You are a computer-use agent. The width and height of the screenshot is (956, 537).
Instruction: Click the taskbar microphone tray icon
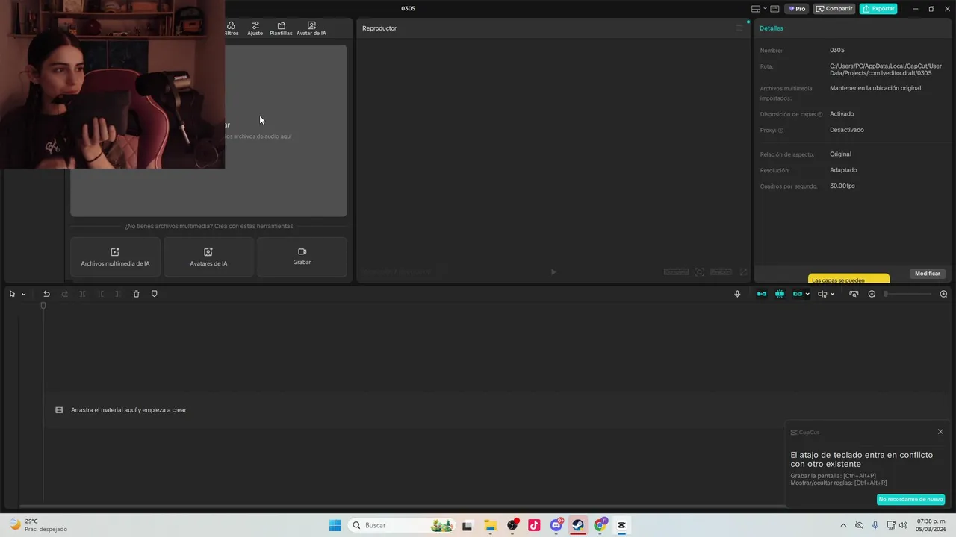(875, 525)
